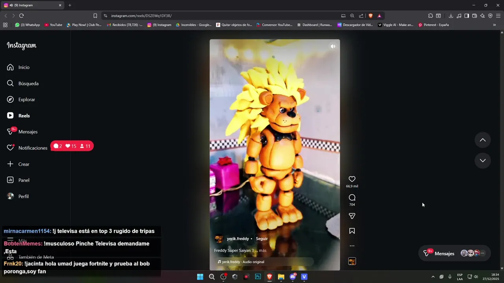The image size is (504, 283).
Task: Share the reel with paper plane icon
Action: (x=352, y=216)
